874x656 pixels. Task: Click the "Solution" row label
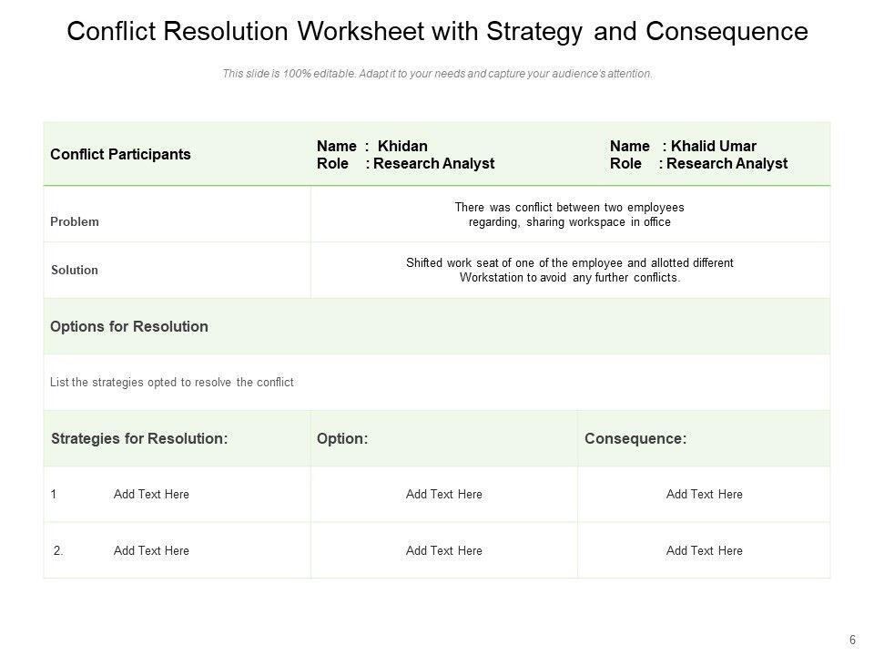75,271
